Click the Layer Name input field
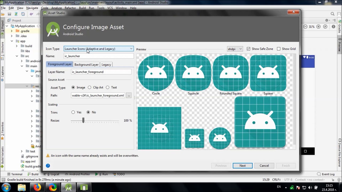Screen dimensions: 342x192 click(x=101, y=72)
